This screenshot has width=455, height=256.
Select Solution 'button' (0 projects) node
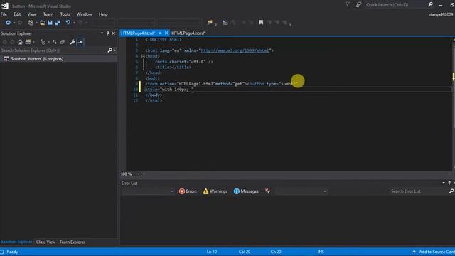point(37,59)
